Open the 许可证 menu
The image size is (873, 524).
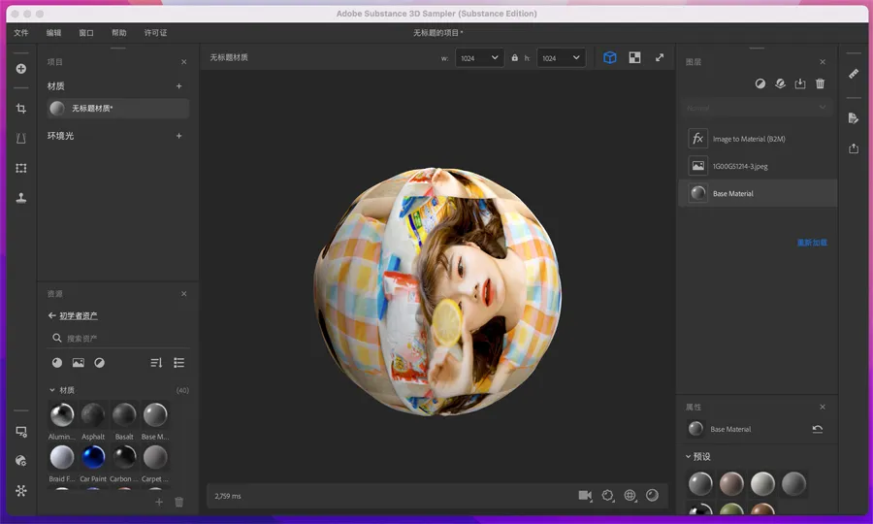pos(155,32)
